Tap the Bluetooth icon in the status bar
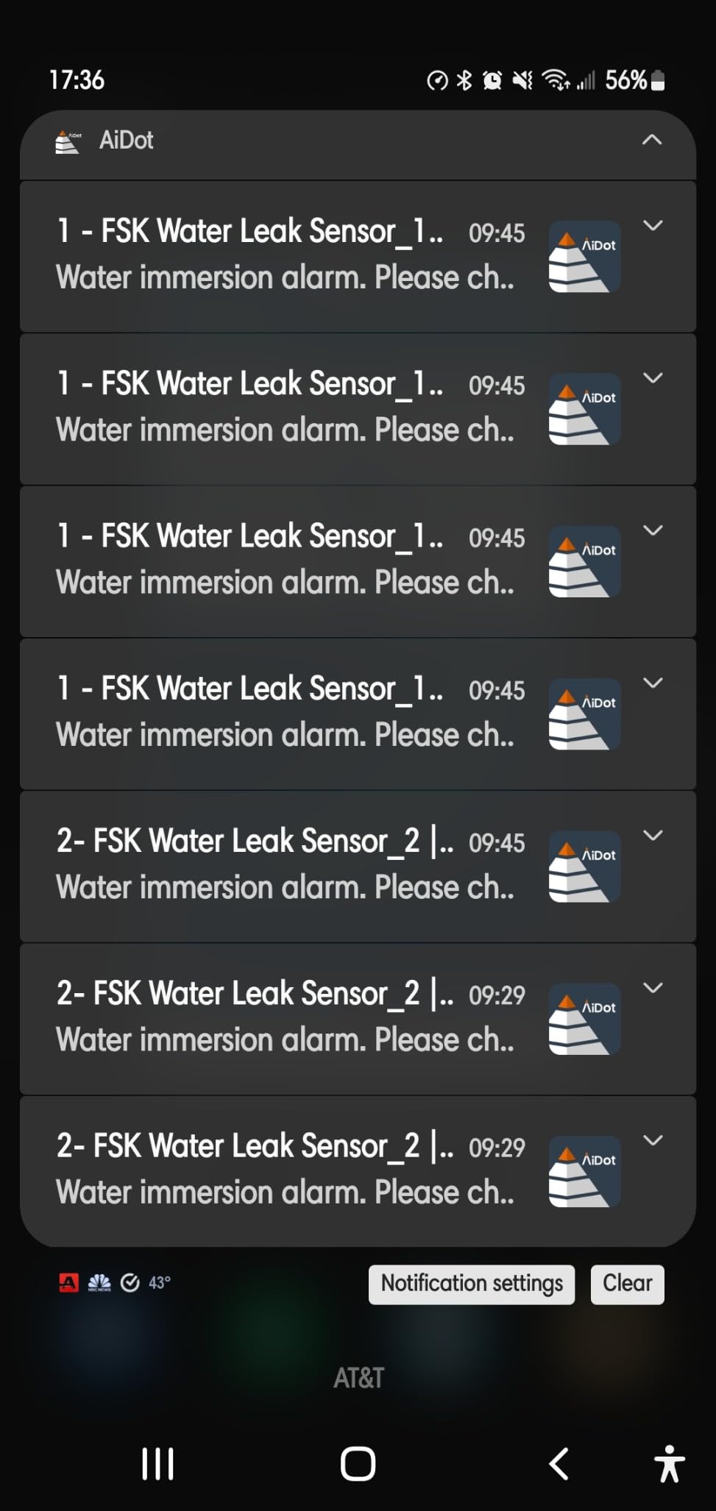 464,79
